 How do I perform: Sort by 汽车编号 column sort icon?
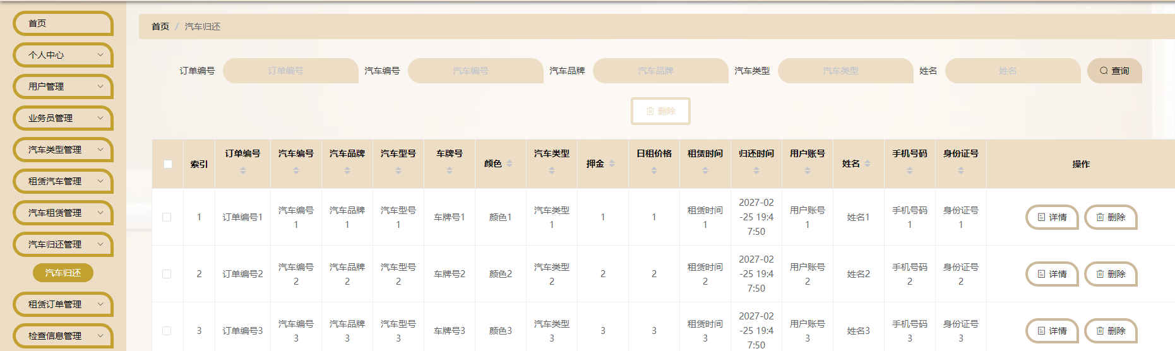[x=296, y=170]
